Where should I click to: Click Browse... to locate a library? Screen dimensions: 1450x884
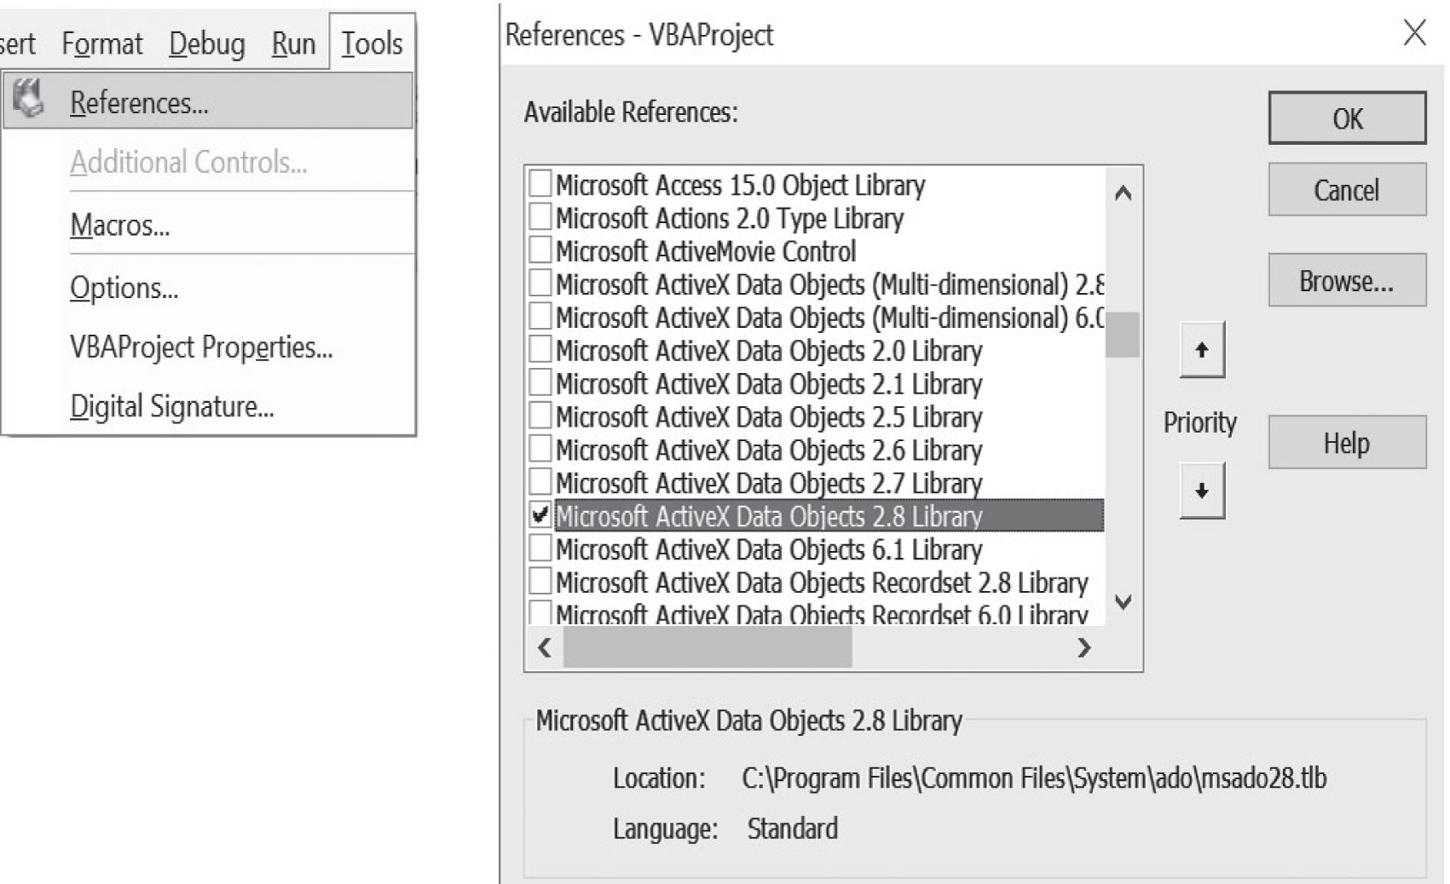[1347, 280]
